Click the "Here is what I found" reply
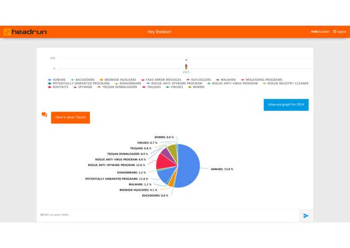The width and height of the screenshot is (350, 248). tap(71, 117)
